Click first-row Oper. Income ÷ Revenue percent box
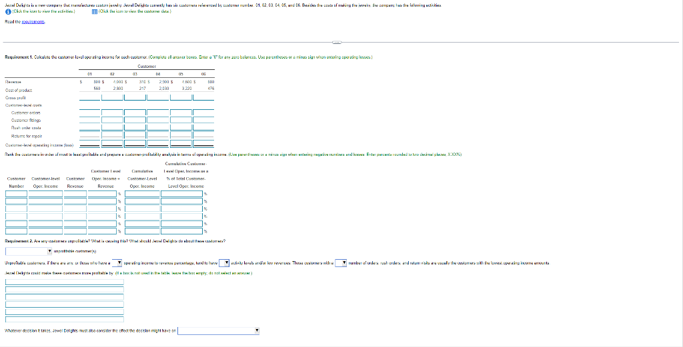 click(102, 194)
